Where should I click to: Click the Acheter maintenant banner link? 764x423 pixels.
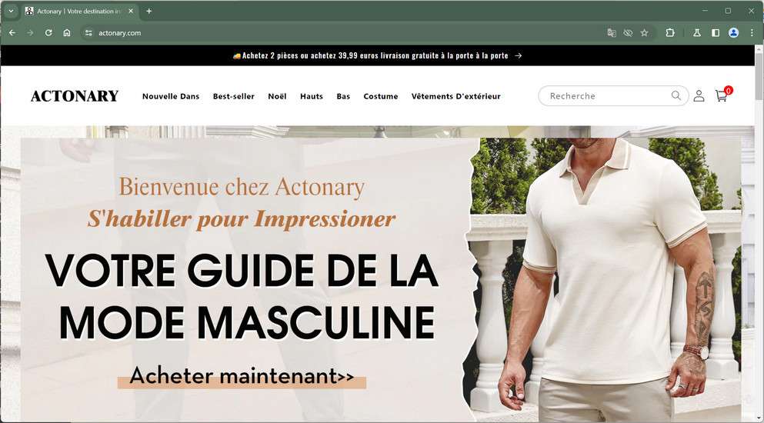tap(242, 376)
